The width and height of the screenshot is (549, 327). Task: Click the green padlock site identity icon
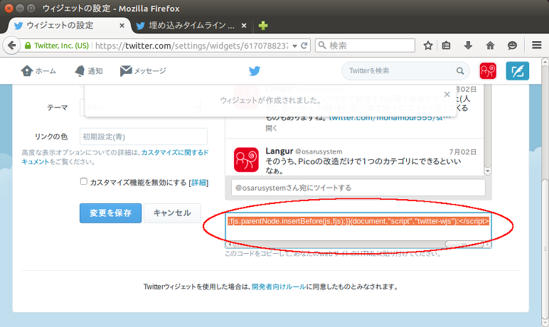click(28, 45)
